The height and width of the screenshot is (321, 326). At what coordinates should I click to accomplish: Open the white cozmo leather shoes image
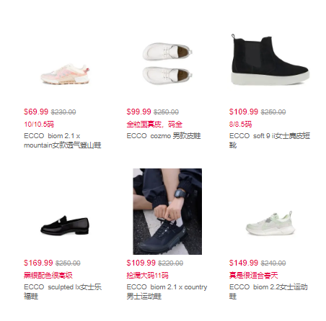167,63
